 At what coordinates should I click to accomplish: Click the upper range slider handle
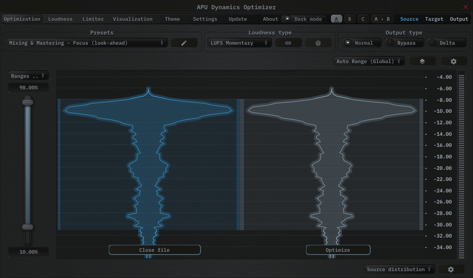pyautogui.click(x=28, y=102)
